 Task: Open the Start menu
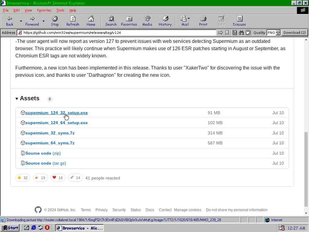pos(10,228)
